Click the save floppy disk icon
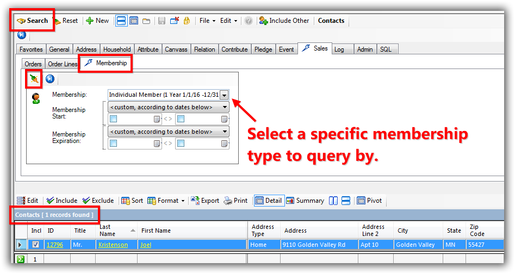The height and width of the screenshot is (274, 515). click(162, 21)
